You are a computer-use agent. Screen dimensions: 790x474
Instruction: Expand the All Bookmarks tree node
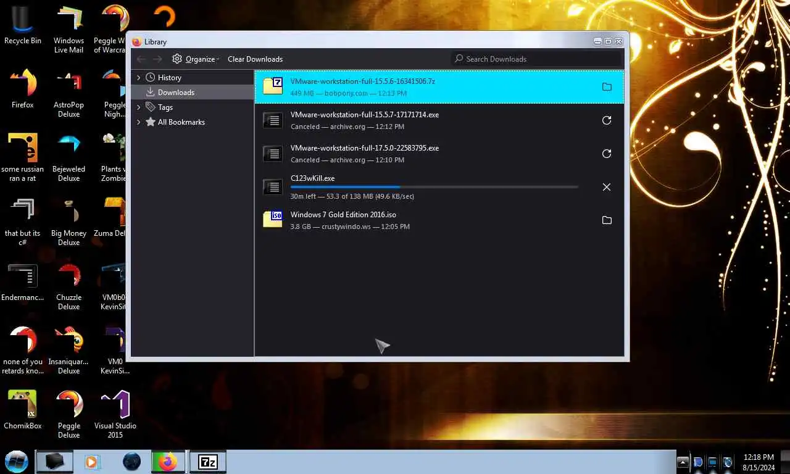pos(139,122)
